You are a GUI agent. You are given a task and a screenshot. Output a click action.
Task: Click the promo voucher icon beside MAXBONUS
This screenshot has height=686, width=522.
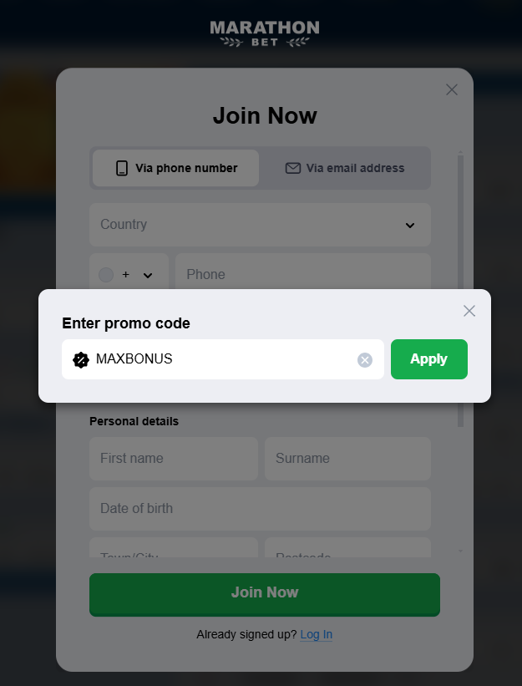click(81, 359)
